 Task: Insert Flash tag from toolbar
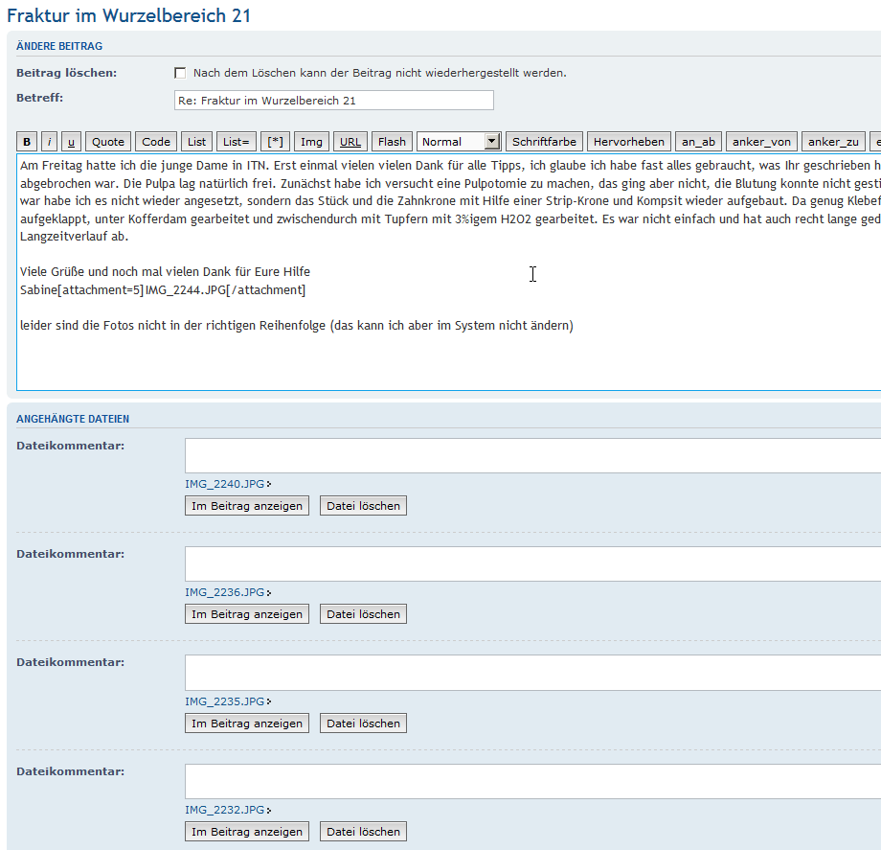[392, 142]
